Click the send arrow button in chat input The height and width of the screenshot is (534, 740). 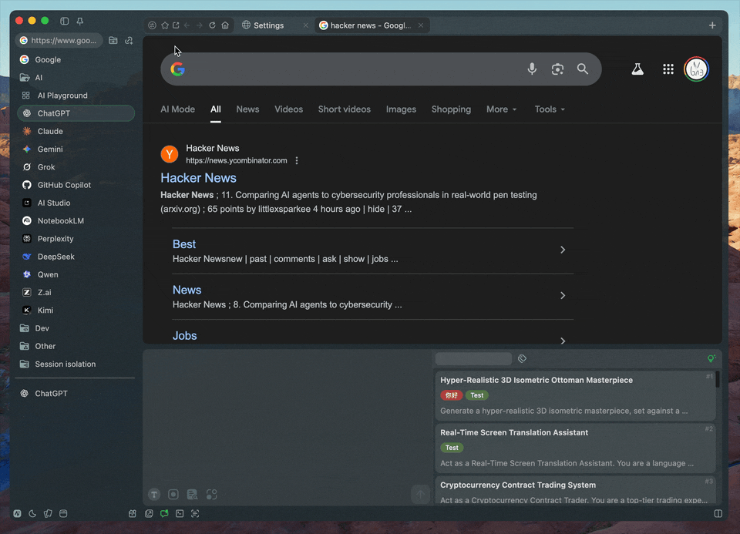421,495
